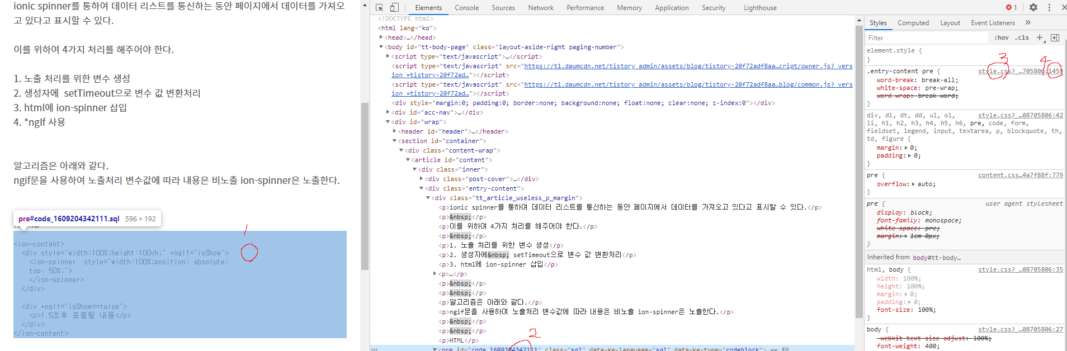The height and width of the screenshot is (351, 1067).
Task: Focus the styles Filter input
Action: pos(927,38)
